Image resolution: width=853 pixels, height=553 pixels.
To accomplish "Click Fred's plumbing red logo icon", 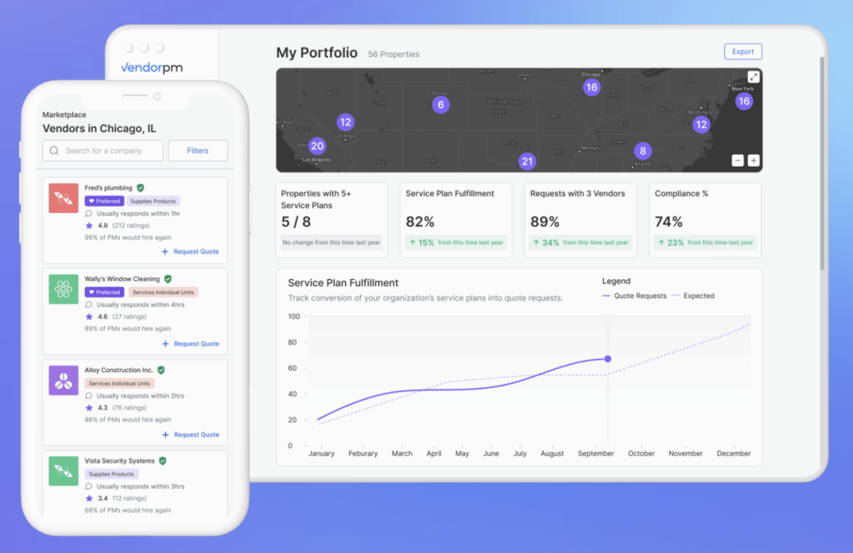I will [63, 198].
